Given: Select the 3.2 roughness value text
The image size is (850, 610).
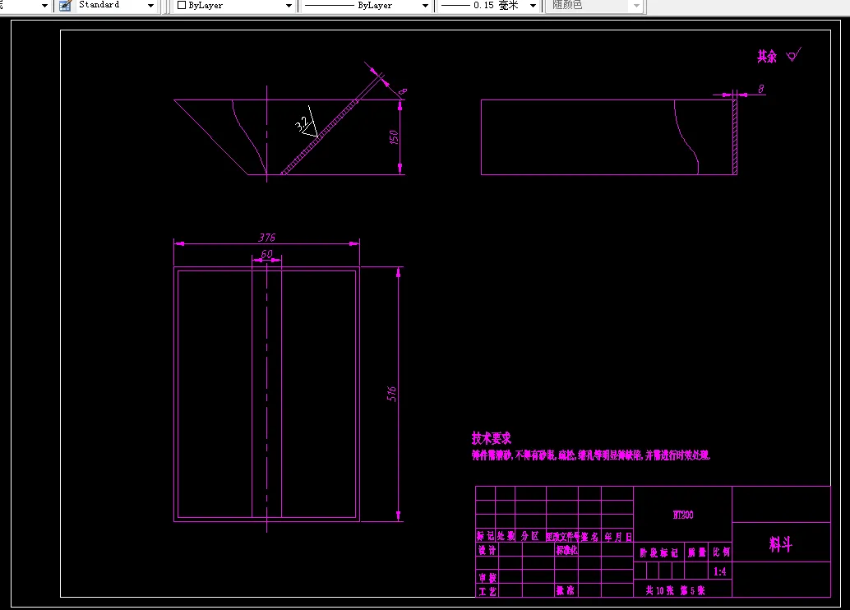Looking at the screenshot, I should pos(302,124).
